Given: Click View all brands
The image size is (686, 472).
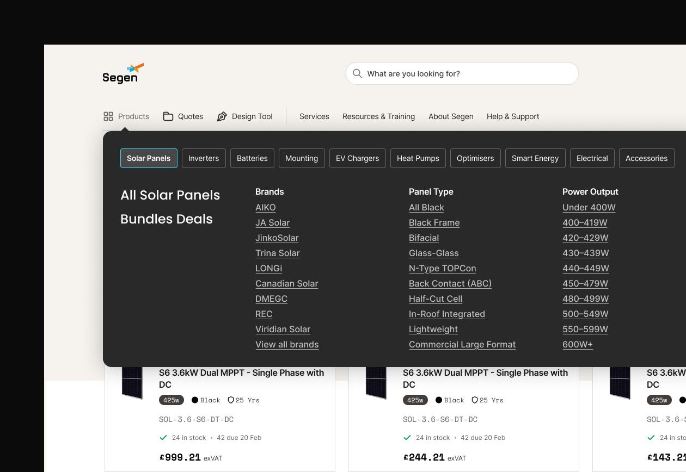Looking at the screenshot, I should (287, 344).
